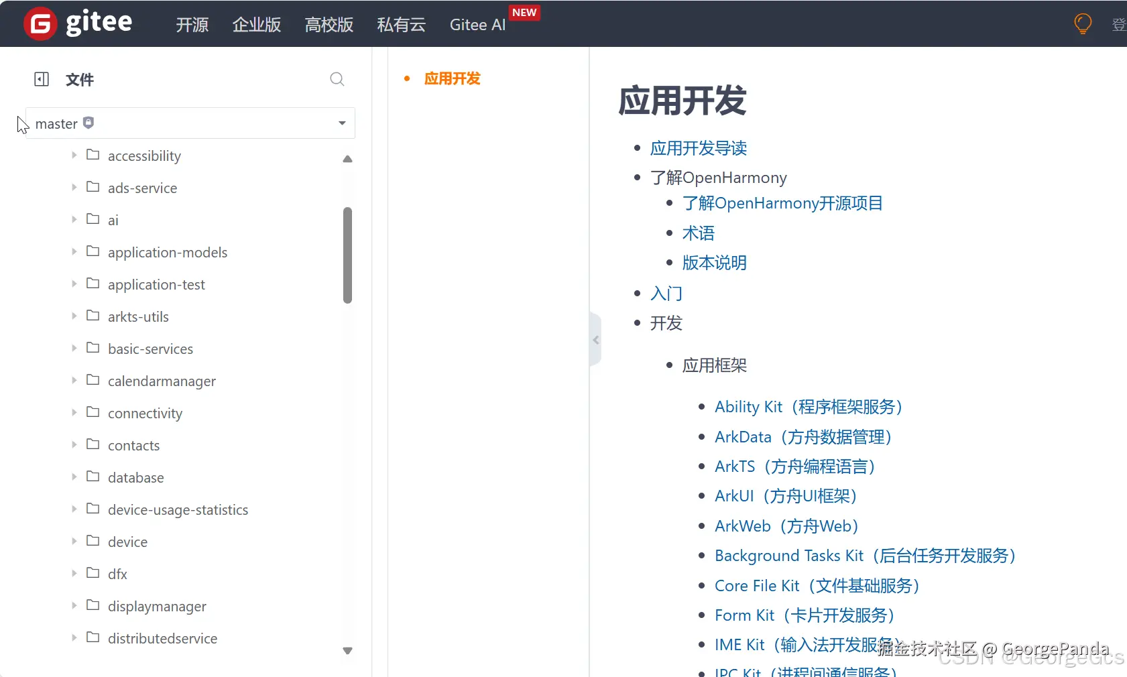
Task: Open the Ability Kit documentation link
Action: click(x=809, y=407)
